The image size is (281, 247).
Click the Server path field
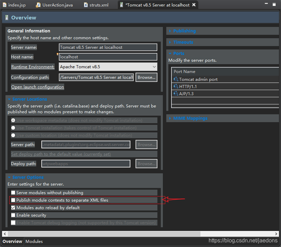86,145
